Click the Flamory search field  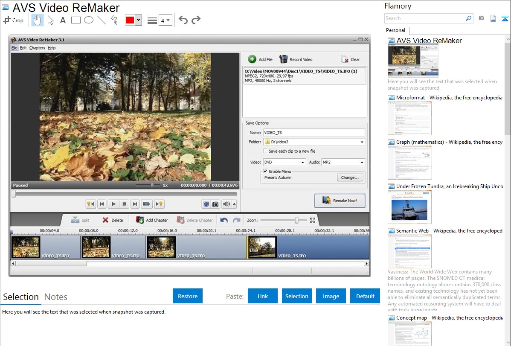(x=424, y=18)
